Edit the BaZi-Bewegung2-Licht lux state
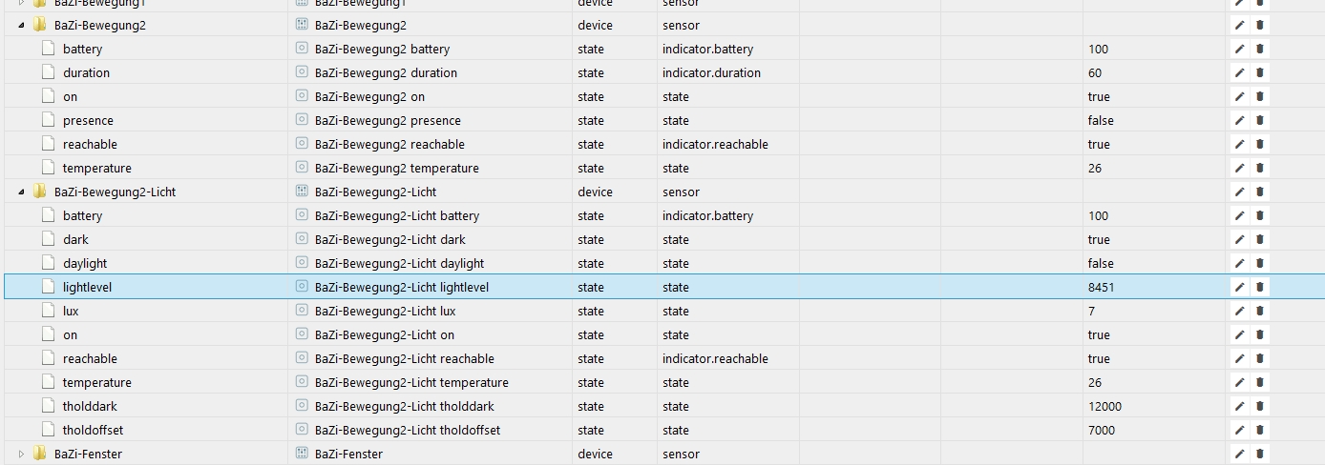This screenshot has width=1325, height=465. 1240,311
